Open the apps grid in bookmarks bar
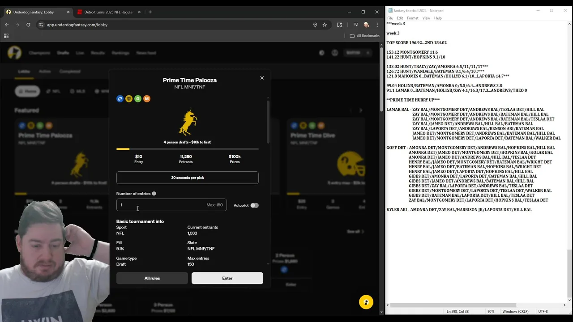Screen dimensions: 573x322 [6, 36]
